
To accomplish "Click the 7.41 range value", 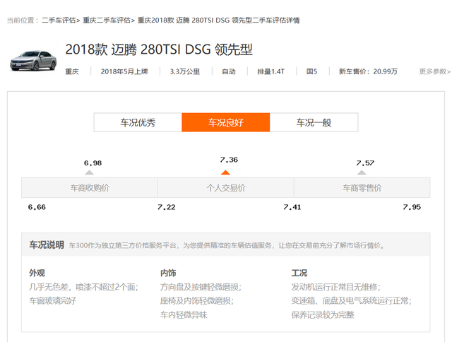I will [x=292, y=207].
